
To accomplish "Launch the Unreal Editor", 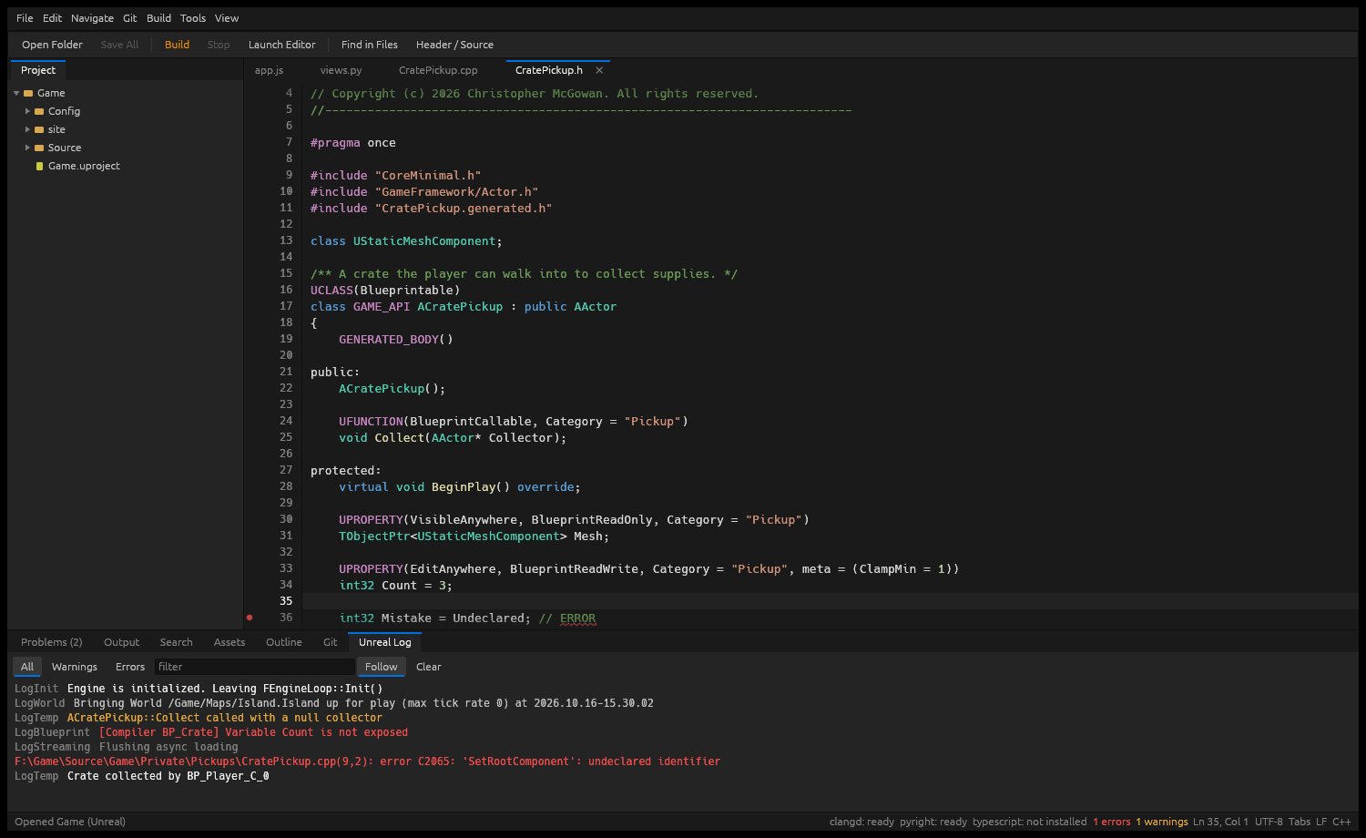I will tap(281, 45).
